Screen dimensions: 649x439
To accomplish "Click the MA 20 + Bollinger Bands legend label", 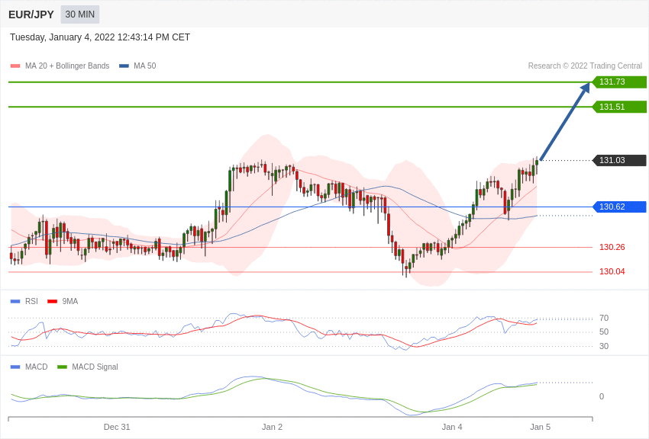I will (x=67, y=66).
